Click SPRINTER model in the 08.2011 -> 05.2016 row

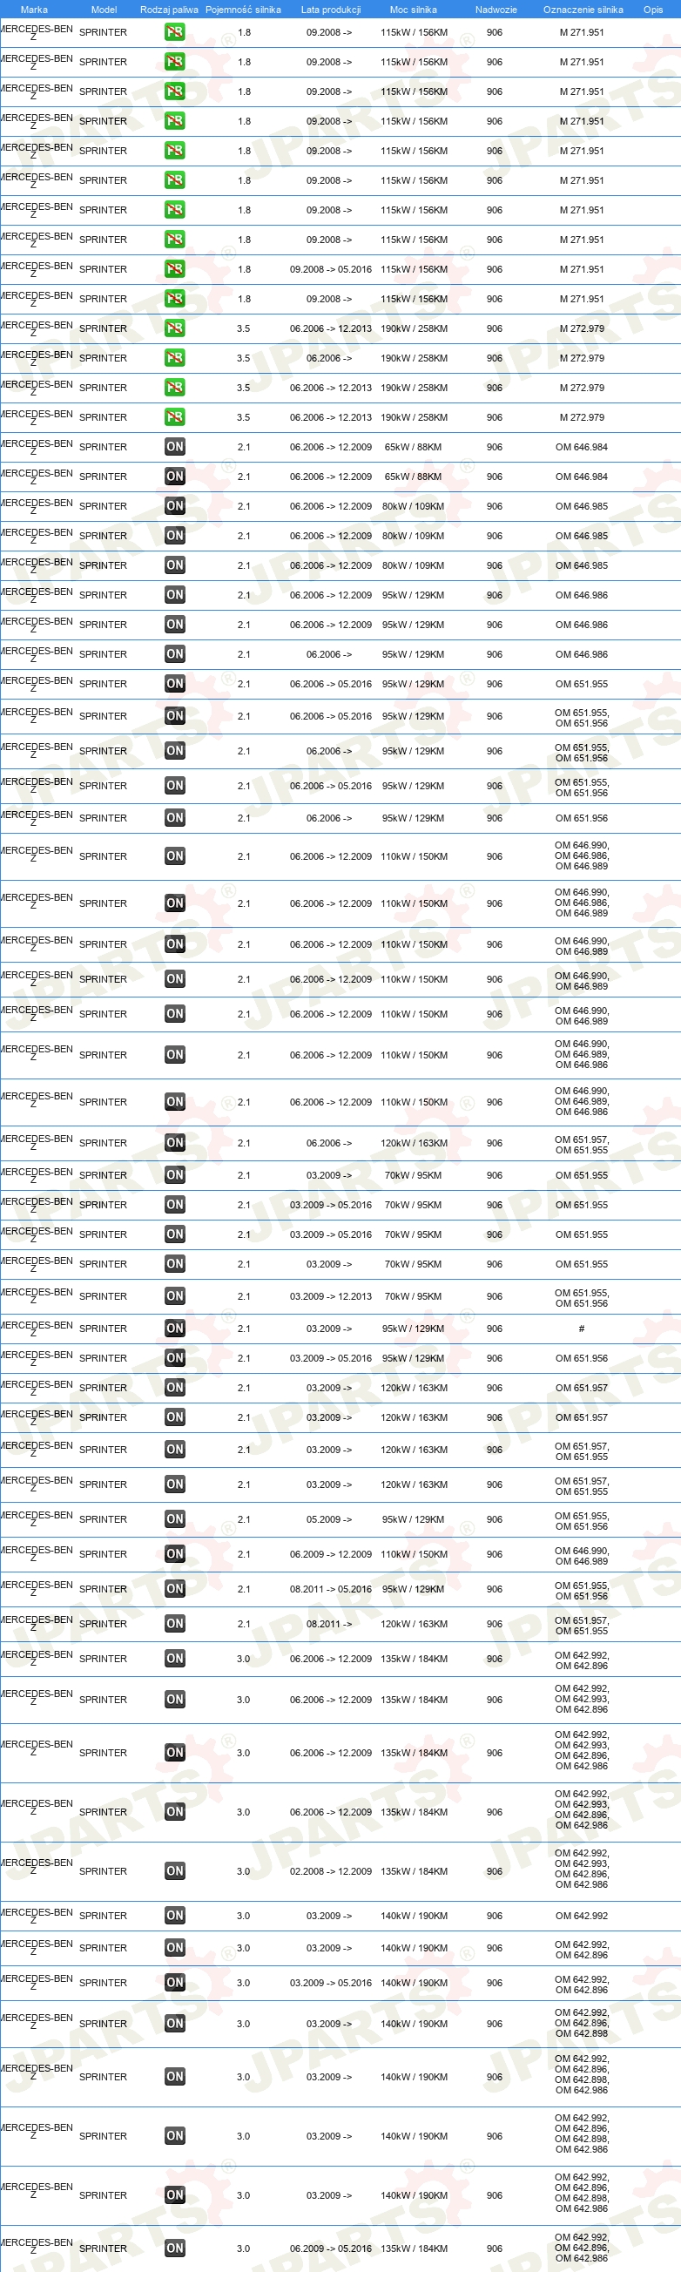click(104, 1588)
